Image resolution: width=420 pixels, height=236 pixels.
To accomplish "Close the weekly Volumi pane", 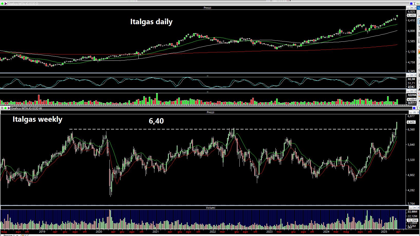I will tap(418, 208).
